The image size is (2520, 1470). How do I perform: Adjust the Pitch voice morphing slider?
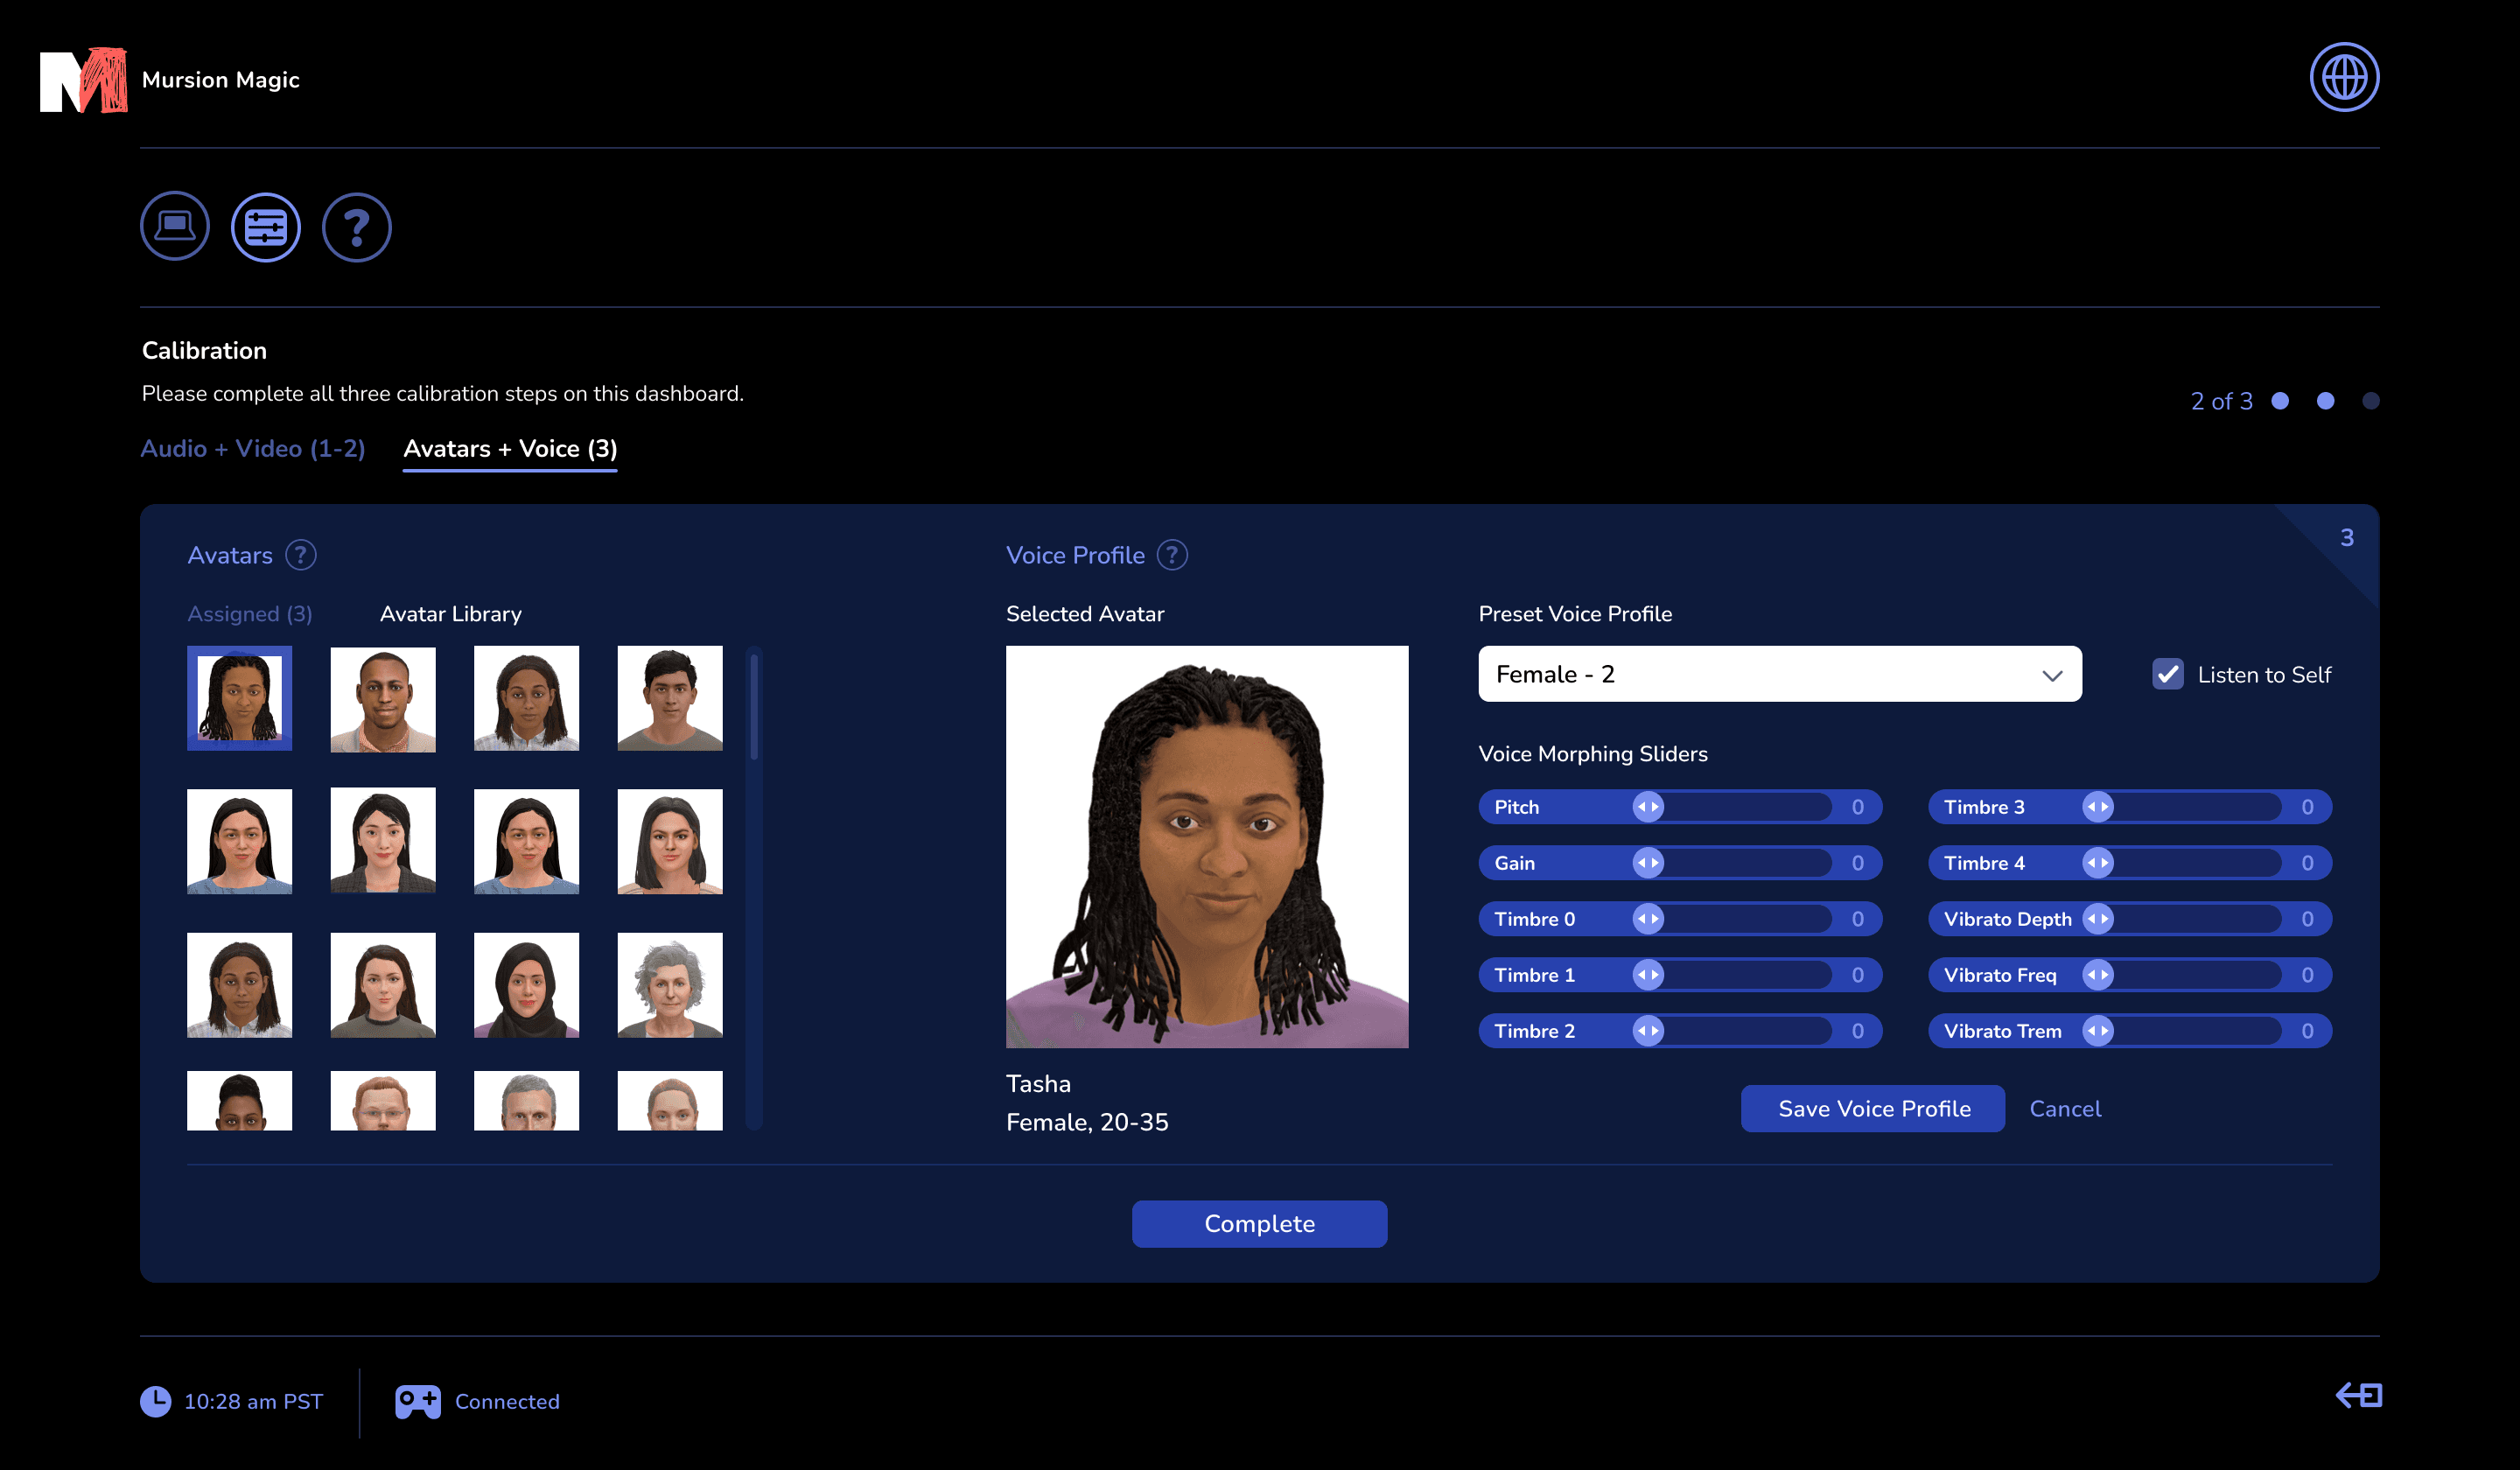coord(1648,807)
